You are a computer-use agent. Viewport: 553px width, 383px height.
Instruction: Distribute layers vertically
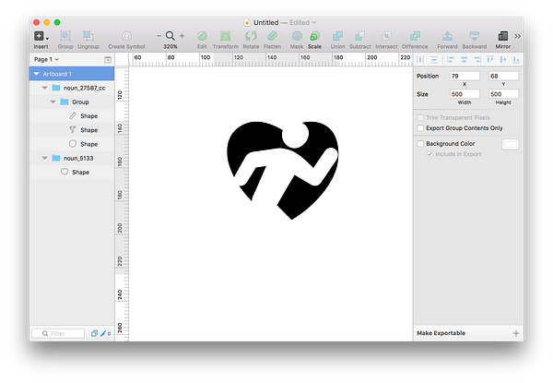tap(434, 60)
